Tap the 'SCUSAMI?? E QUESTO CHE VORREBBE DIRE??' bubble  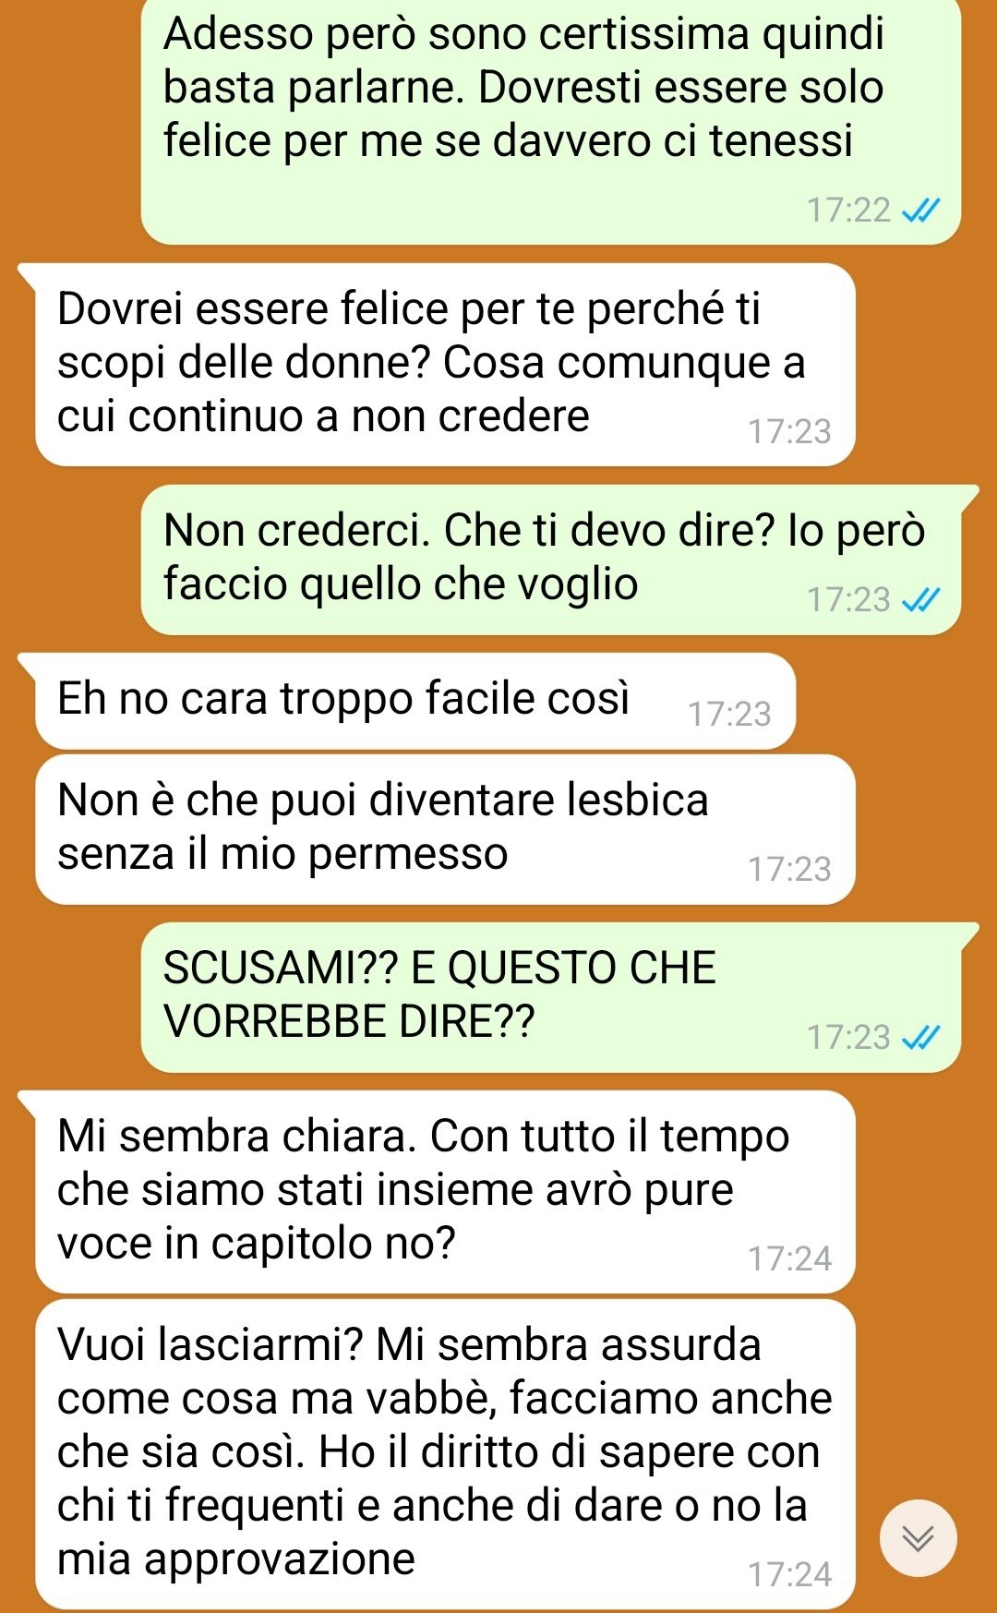tap(551, 997)
